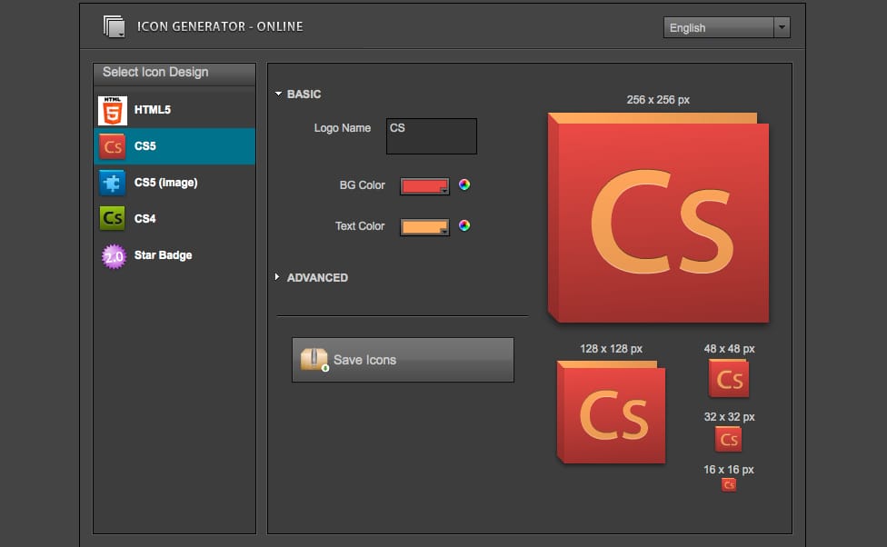887x547 pixels.
Task: Click the Text Color label
Action: tap(360, 226)
